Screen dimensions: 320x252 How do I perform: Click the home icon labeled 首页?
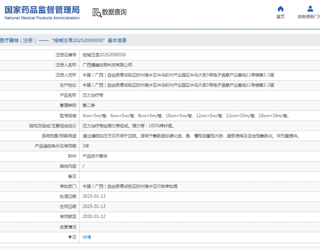click(280, 9)
